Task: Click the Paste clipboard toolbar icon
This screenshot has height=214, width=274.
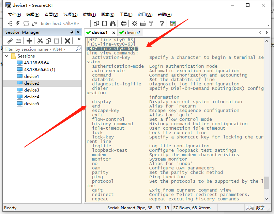Action: coord(105,23)
